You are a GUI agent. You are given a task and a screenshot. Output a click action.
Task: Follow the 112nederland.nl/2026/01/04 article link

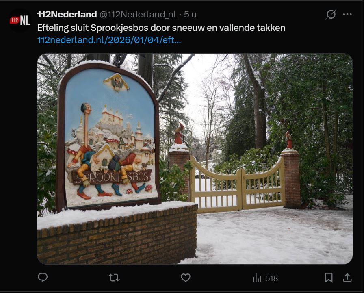click(x=109, y=40)
